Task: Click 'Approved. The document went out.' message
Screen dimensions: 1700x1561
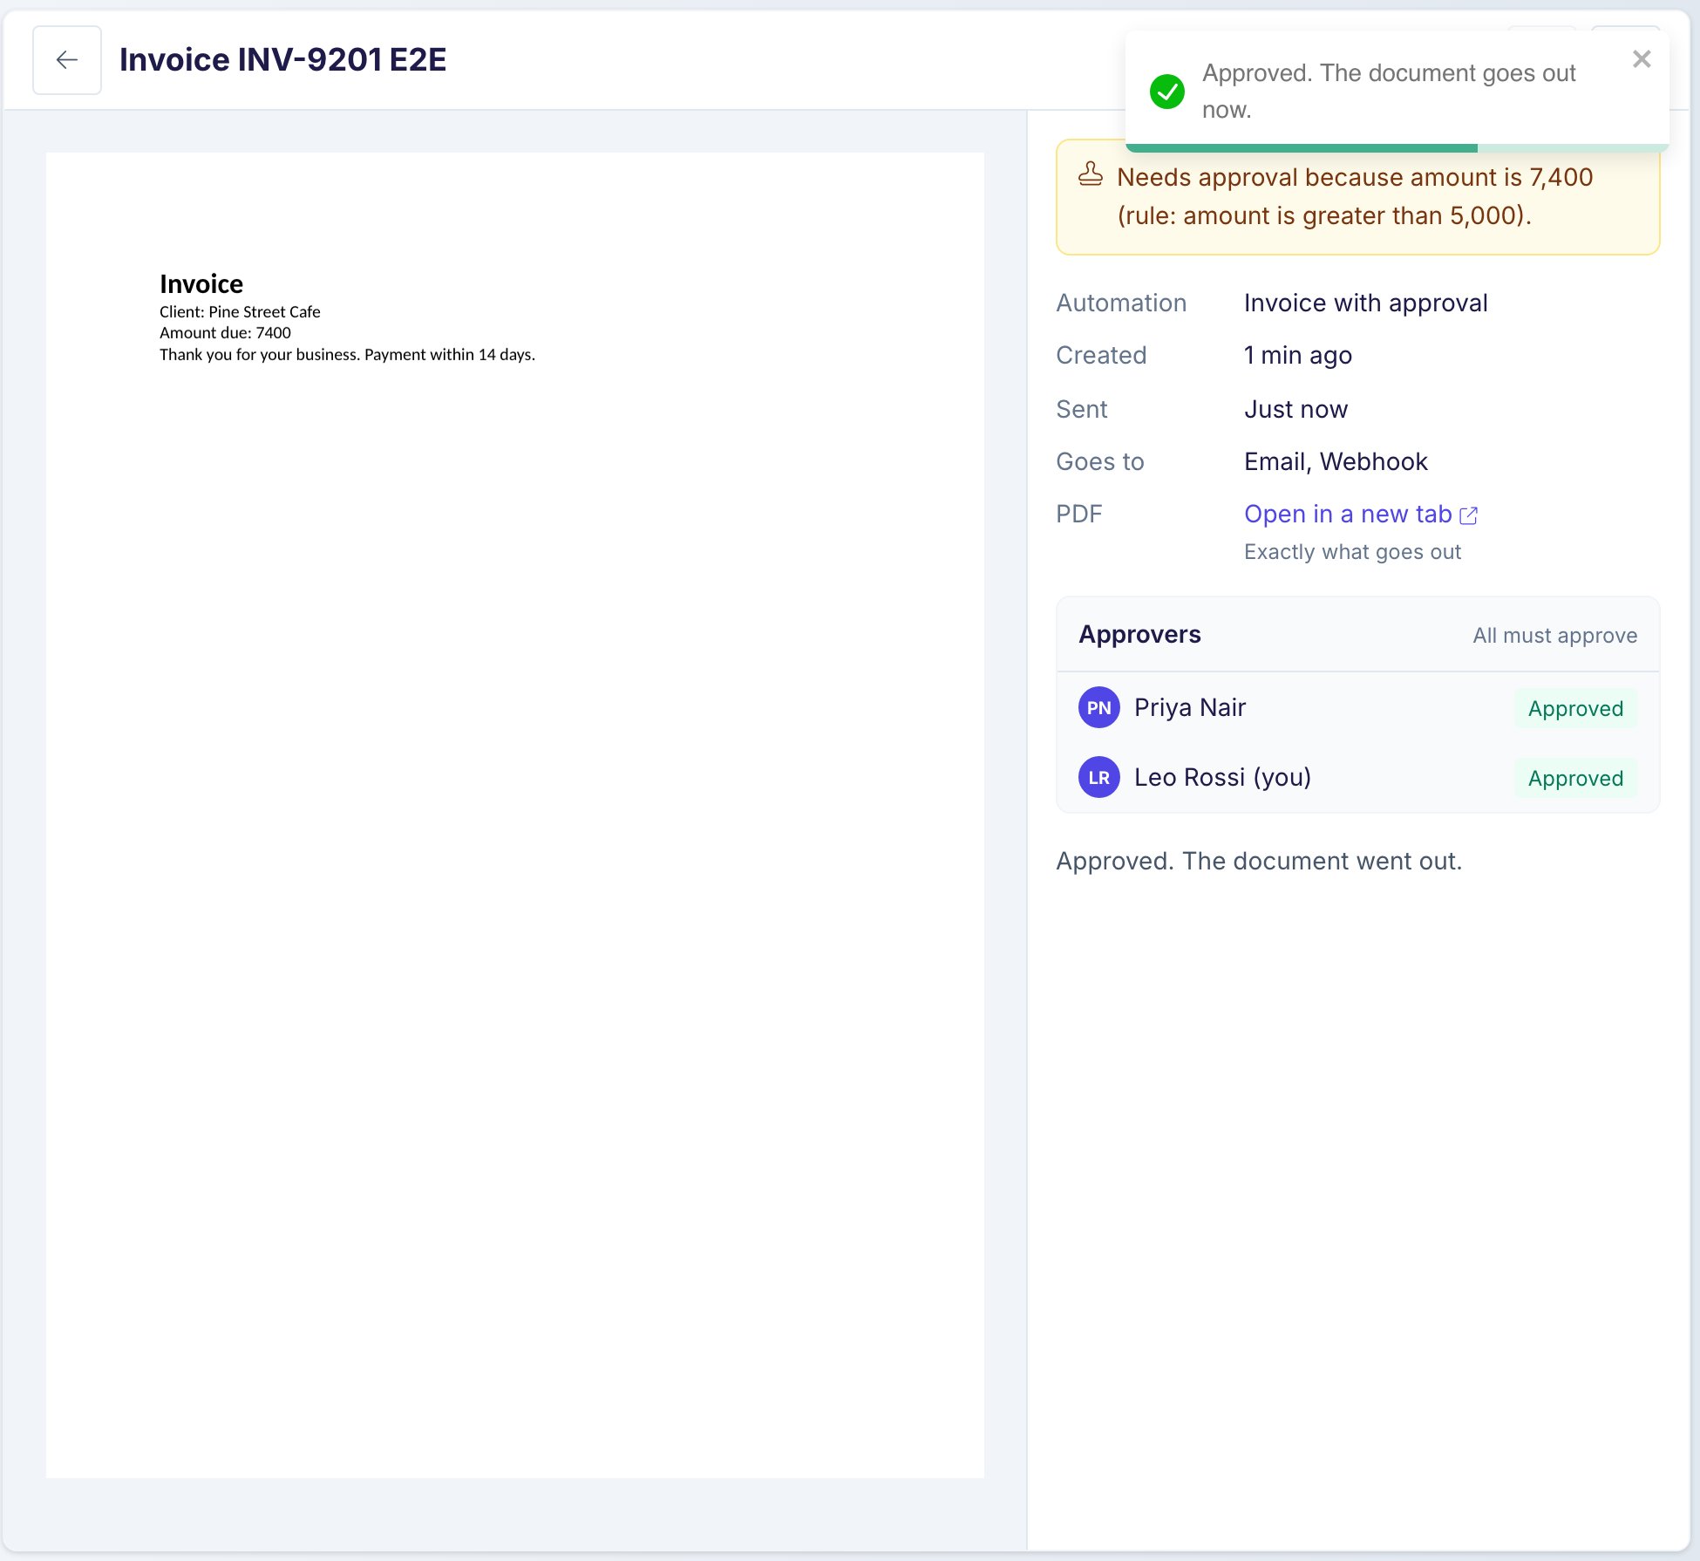Action: (1259, 862)
